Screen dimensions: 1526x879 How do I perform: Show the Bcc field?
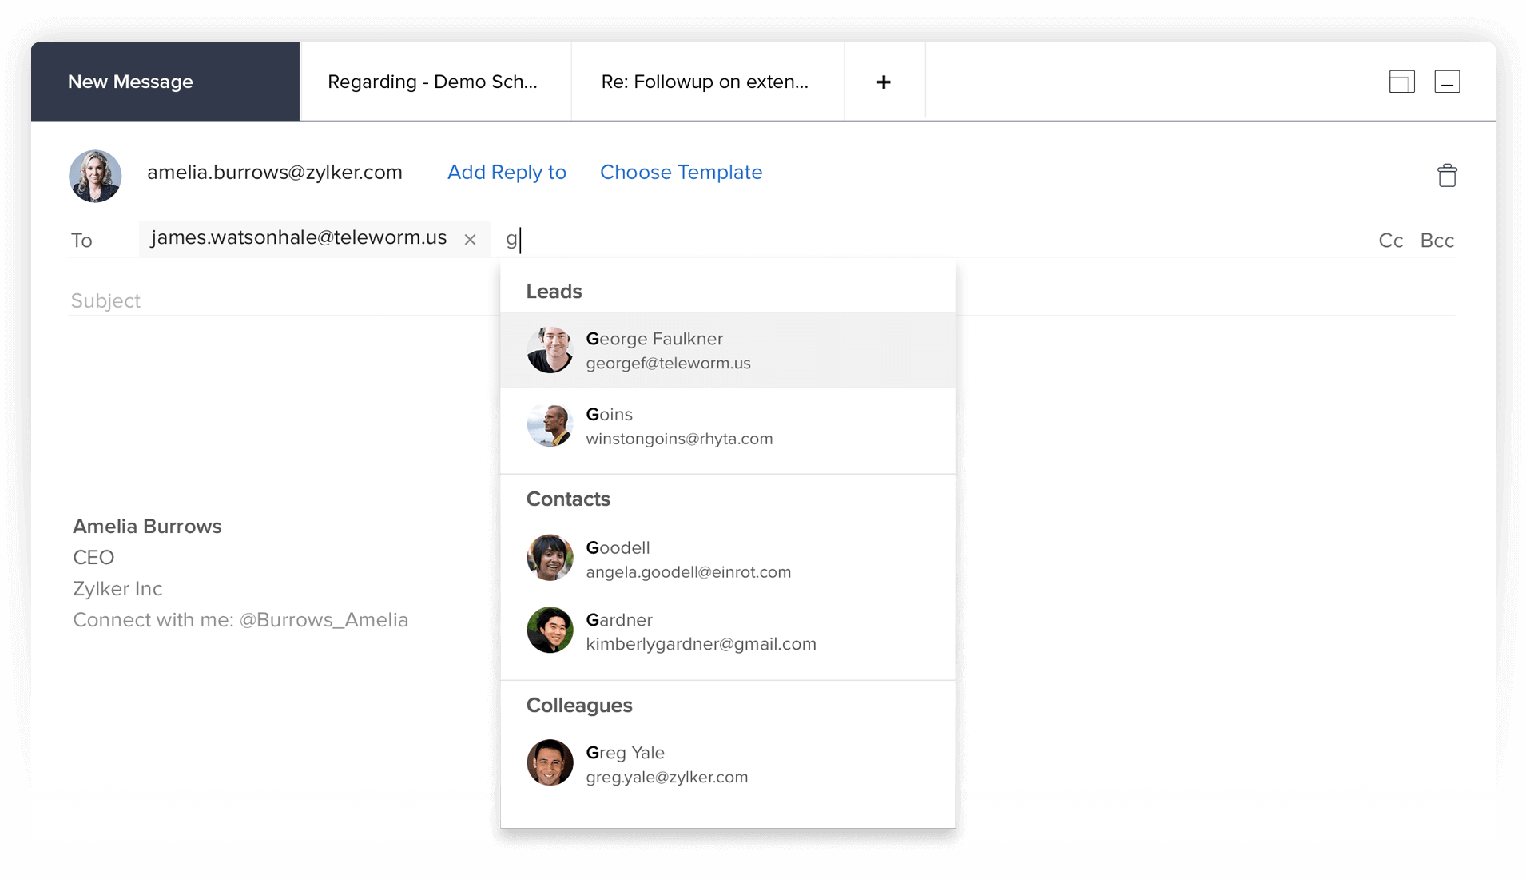coord(1437,241)
